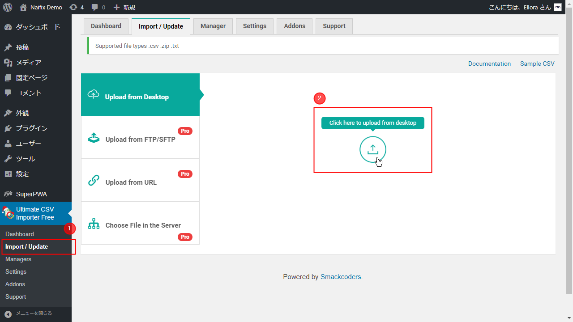573x322 pixels.
Task: Click the circular upload arrow icon
Action: click(373, 149)
